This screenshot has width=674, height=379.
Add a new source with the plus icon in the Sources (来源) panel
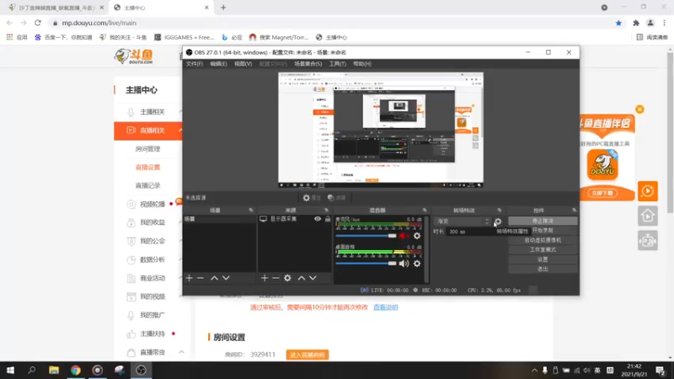click(x=265, y=278)
